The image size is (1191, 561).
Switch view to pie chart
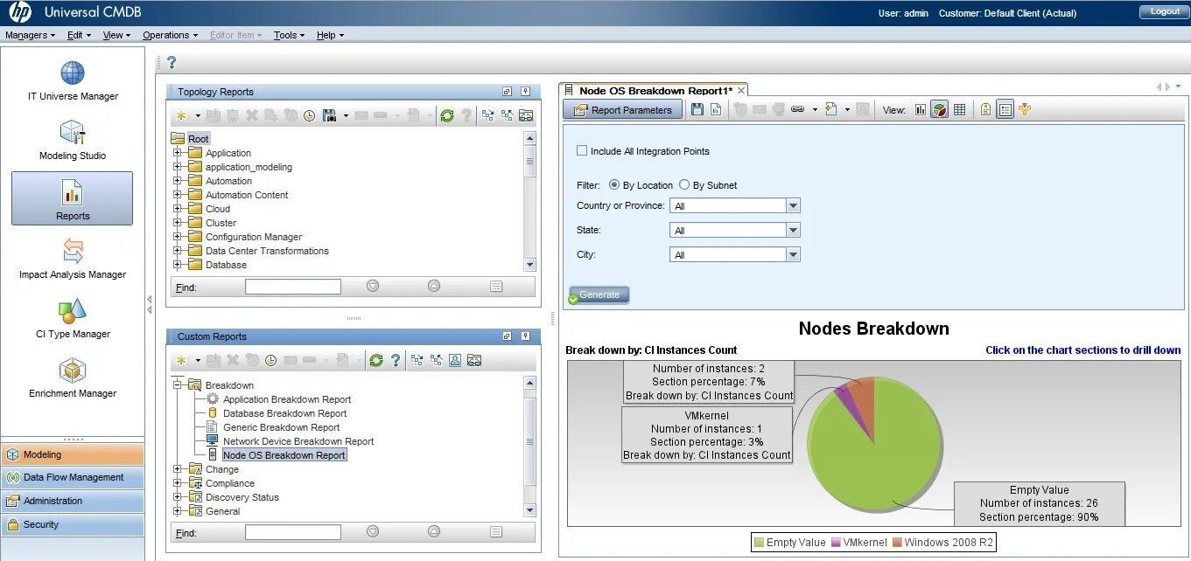point(940,109)
